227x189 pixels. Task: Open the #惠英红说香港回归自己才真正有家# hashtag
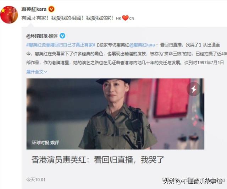(x=61, y=45)
